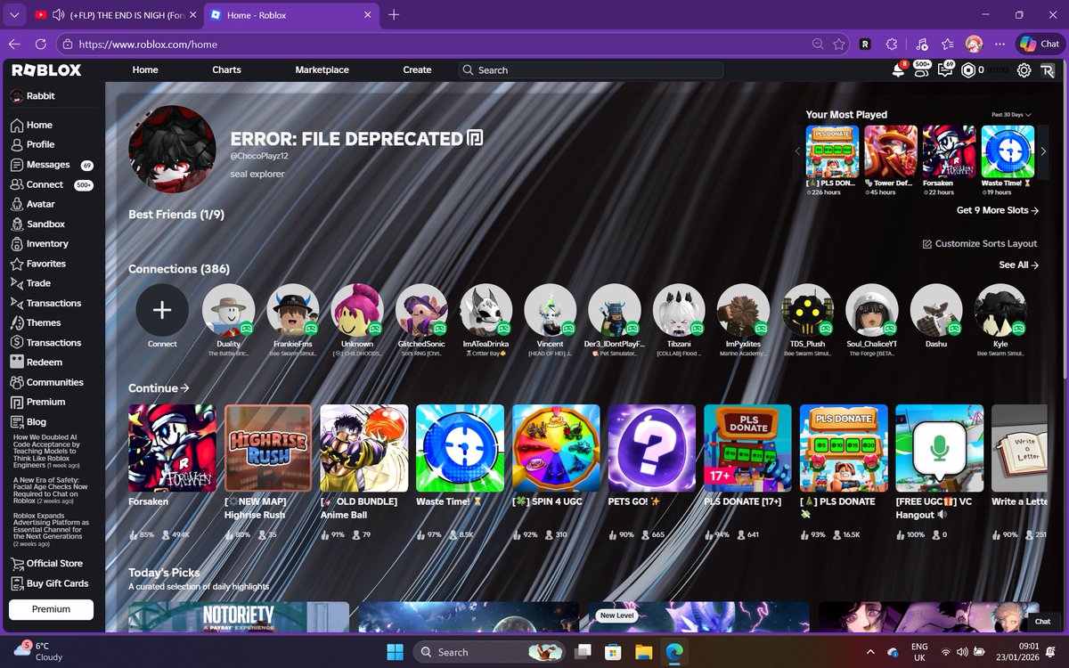
Task: Open header messages icon with 69 badge
Action: (x=944, y=69)
